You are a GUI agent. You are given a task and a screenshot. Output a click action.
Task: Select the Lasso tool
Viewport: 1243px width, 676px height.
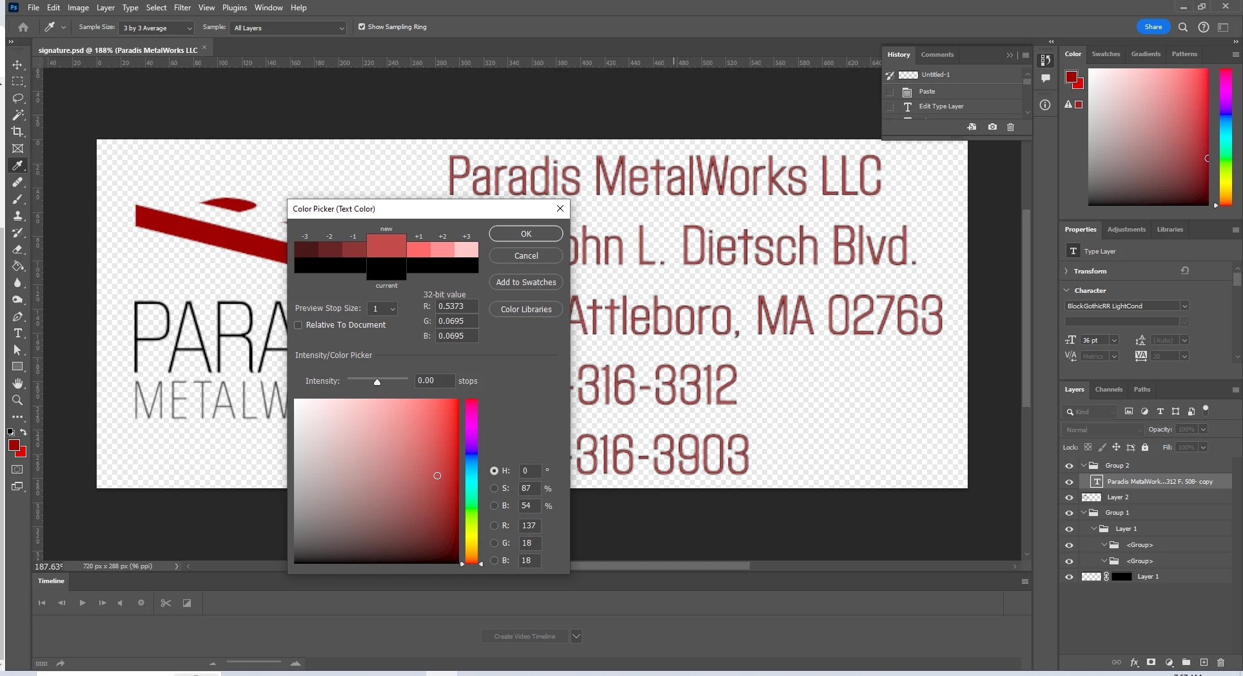[17, 98]
